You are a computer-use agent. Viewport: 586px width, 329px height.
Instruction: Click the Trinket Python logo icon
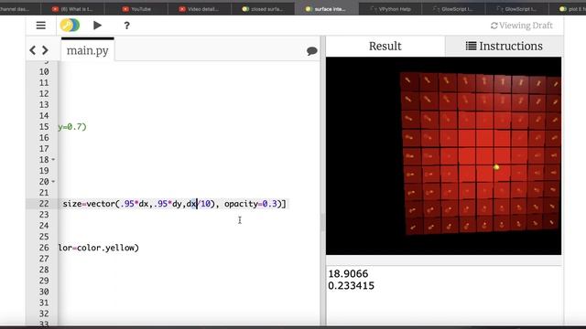pos(70,26)
